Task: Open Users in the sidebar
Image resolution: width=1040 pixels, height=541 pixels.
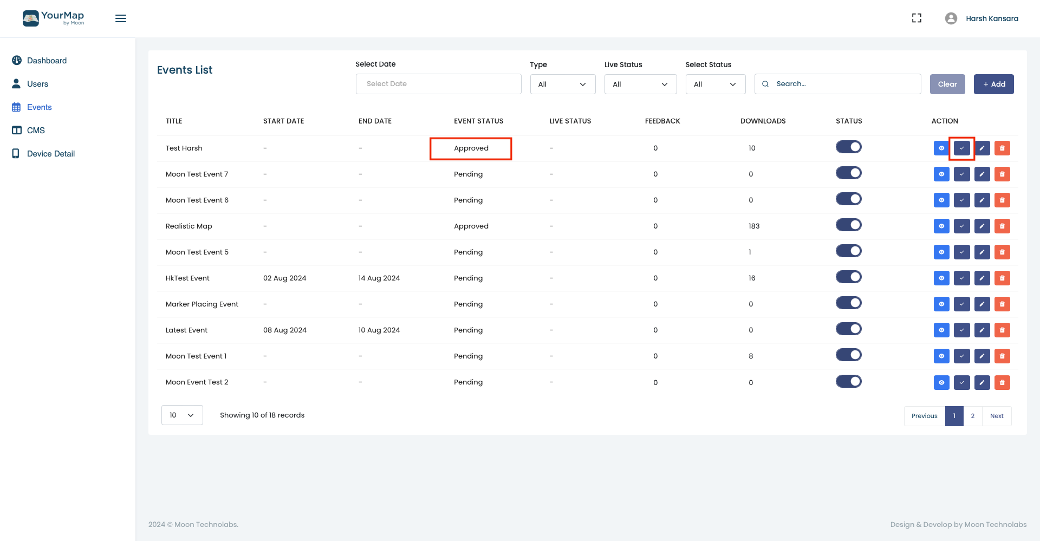Action: pos(37,84)
